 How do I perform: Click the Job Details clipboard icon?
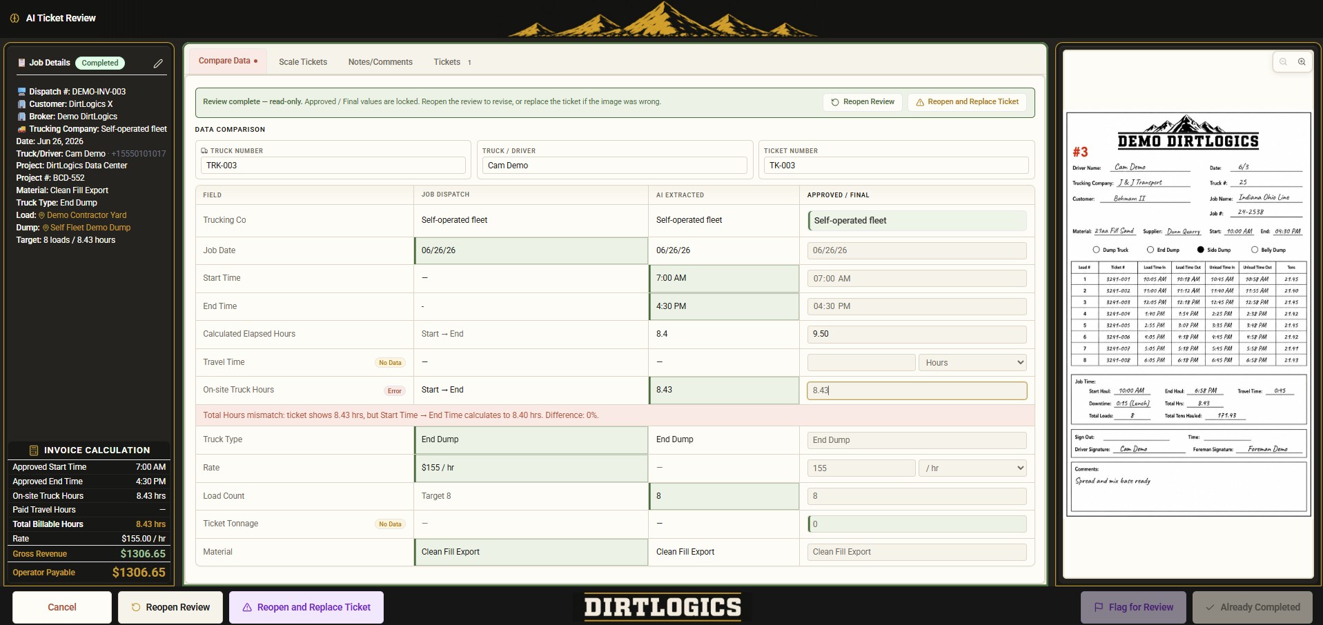tap(21, 63)
